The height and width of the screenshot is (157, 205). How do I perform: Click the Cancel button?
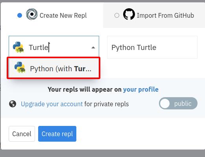pyautogui.click(x=22, y=134)
